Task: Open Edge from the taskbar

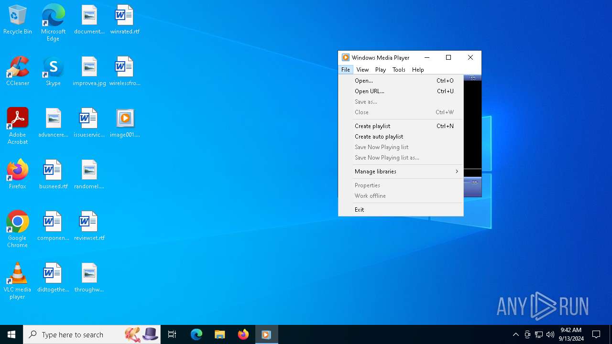Action: pos(197,334)
